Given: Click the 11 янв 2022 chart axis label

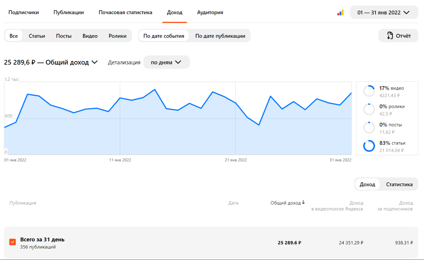Looking at the screenshot, I should (x=120, y=160).
